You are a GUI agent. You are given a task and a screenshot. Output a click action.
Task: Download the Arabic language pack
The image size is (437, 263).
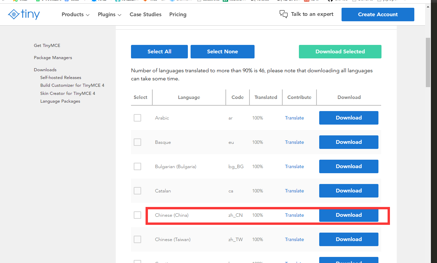(349, 118)
